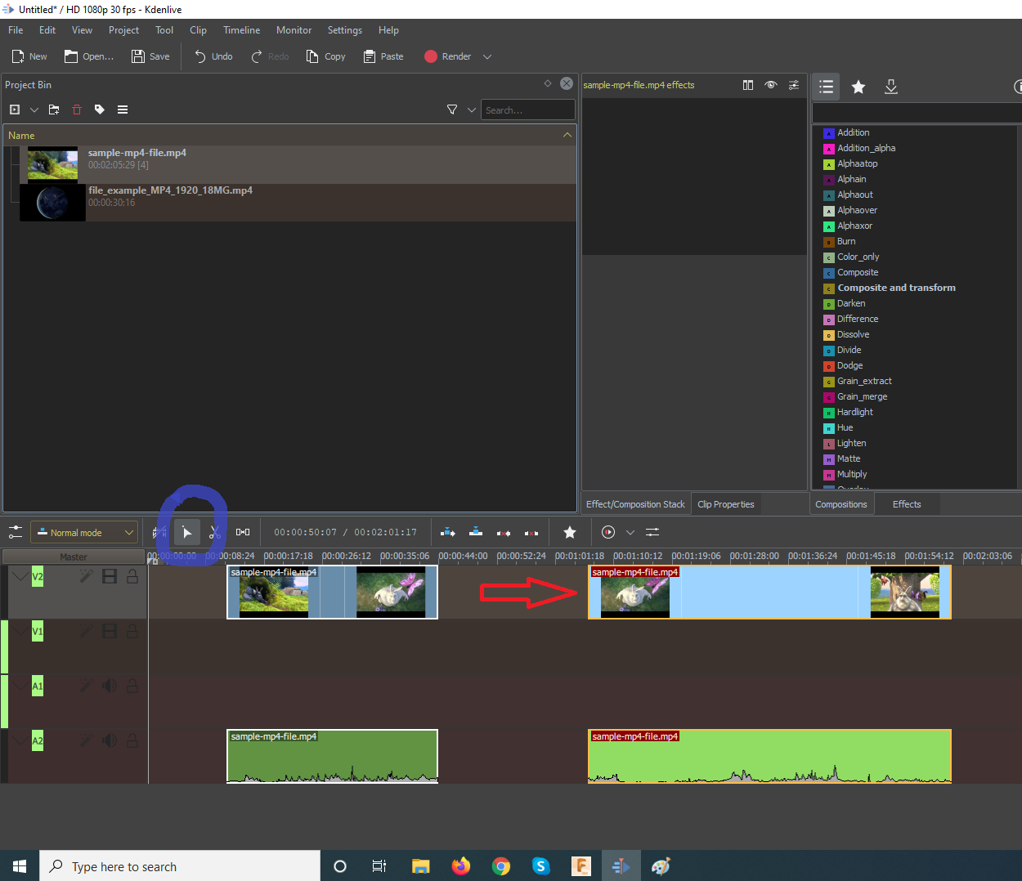Expand the arrow beside the Render button
Screen dimensions: 1022x881
487,56
